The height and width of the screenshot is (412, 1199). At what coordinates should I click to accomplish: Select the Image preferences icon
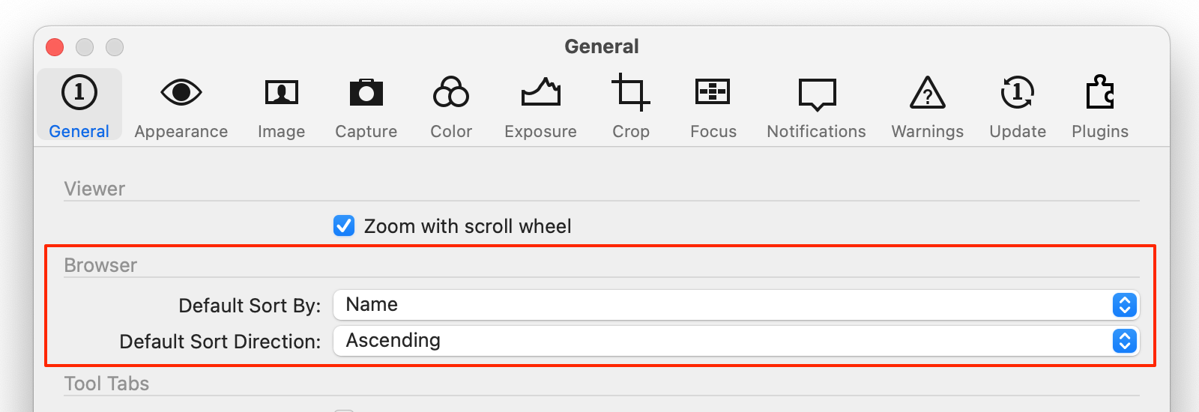(x=281, y=93)
